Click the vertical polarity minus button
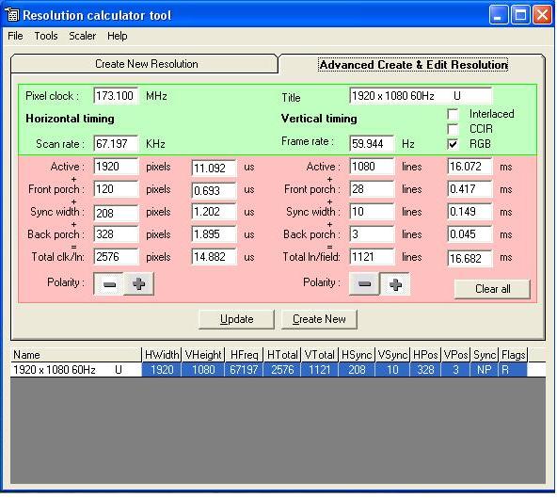This screenshot has height=498, width=557. (x=364, y=284)
